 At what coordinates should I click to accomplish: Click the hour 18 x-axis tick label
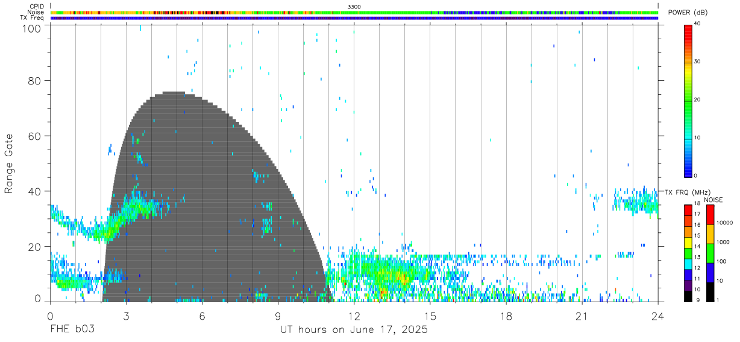coord(506,315)
